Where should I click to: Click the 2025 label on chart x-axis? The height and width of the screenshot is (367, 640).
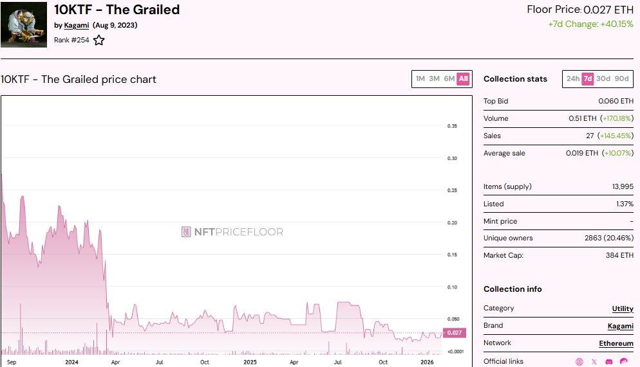pyautogui.click(x=250, y=362)
